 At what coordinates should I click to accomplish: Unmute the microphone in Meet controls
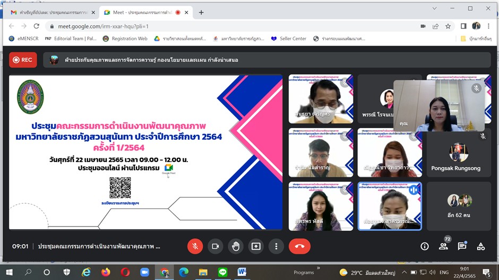pyautogui.click(x=195, y=246)
